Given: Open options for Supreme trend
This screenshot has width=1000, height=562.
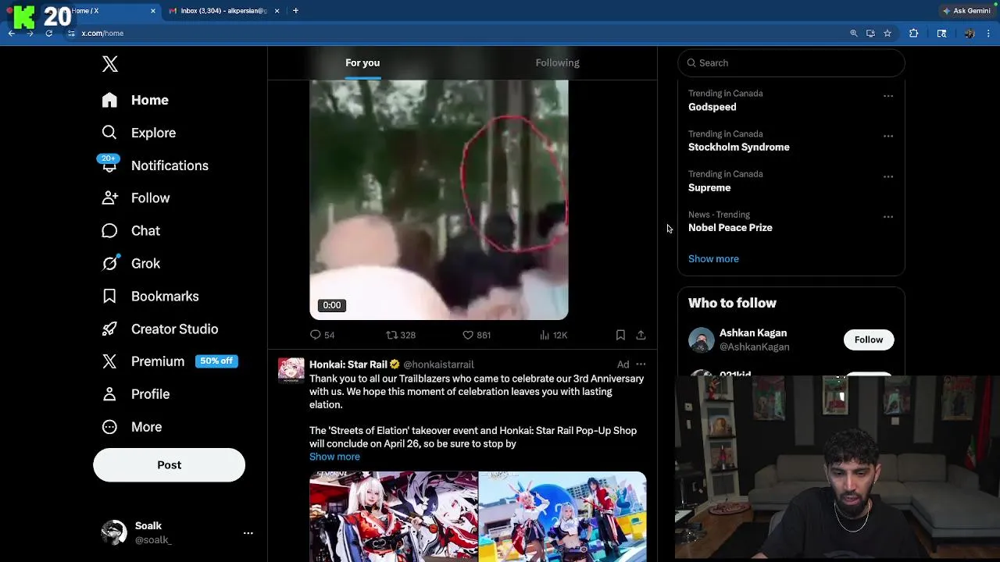Looking at the screenshot, I should tap(888, 176).
